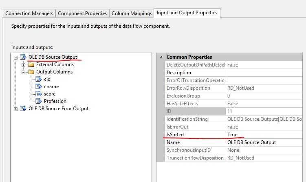Collapse the OLE DB Source Output tree node

pos(16,57)
